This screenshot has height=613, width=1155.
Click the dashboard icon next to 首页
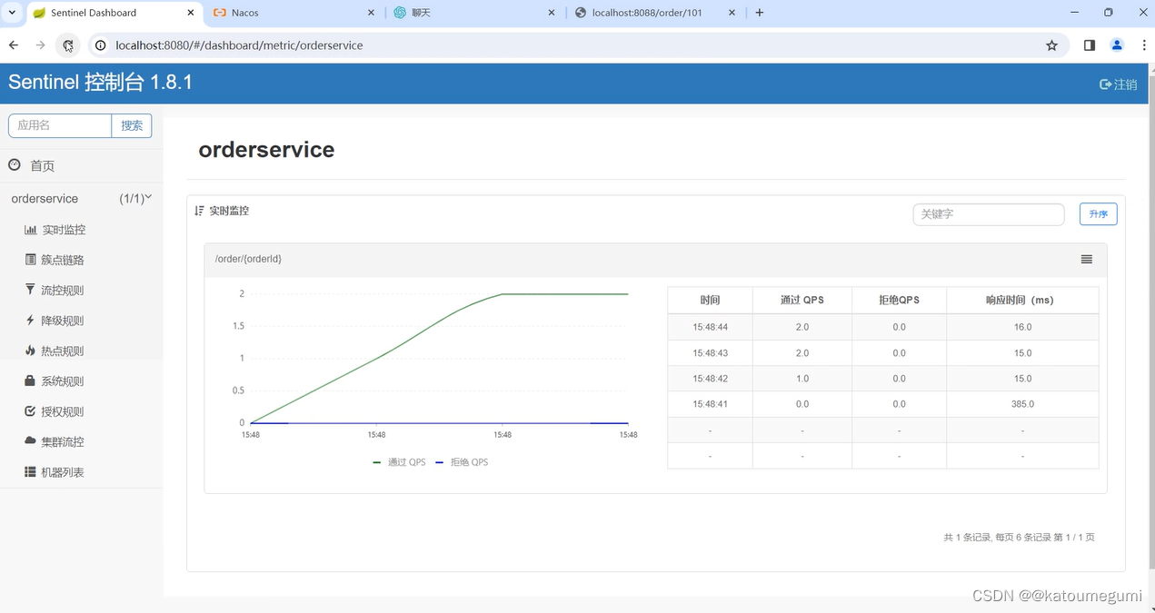(15, 164)
